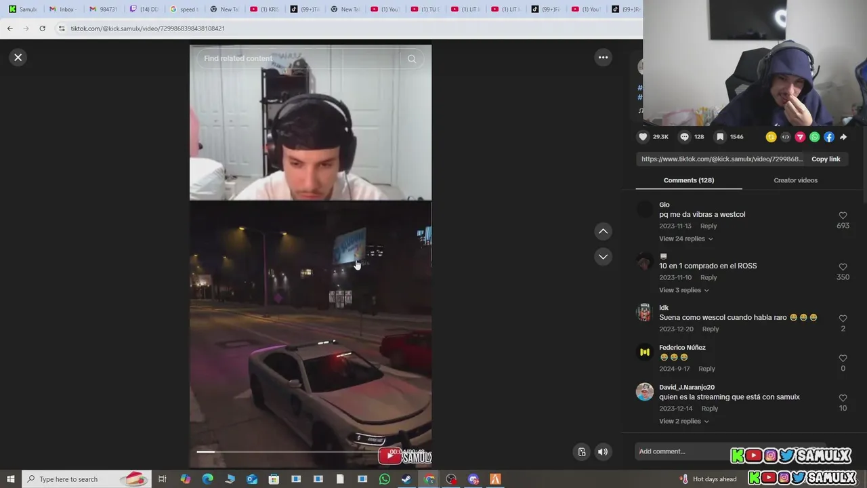
Task: Mute the video with the speaker icon
Action: click(x=603, y=452)
